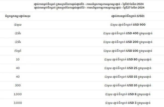Click the winners count 10 cell

coord(18,59)
